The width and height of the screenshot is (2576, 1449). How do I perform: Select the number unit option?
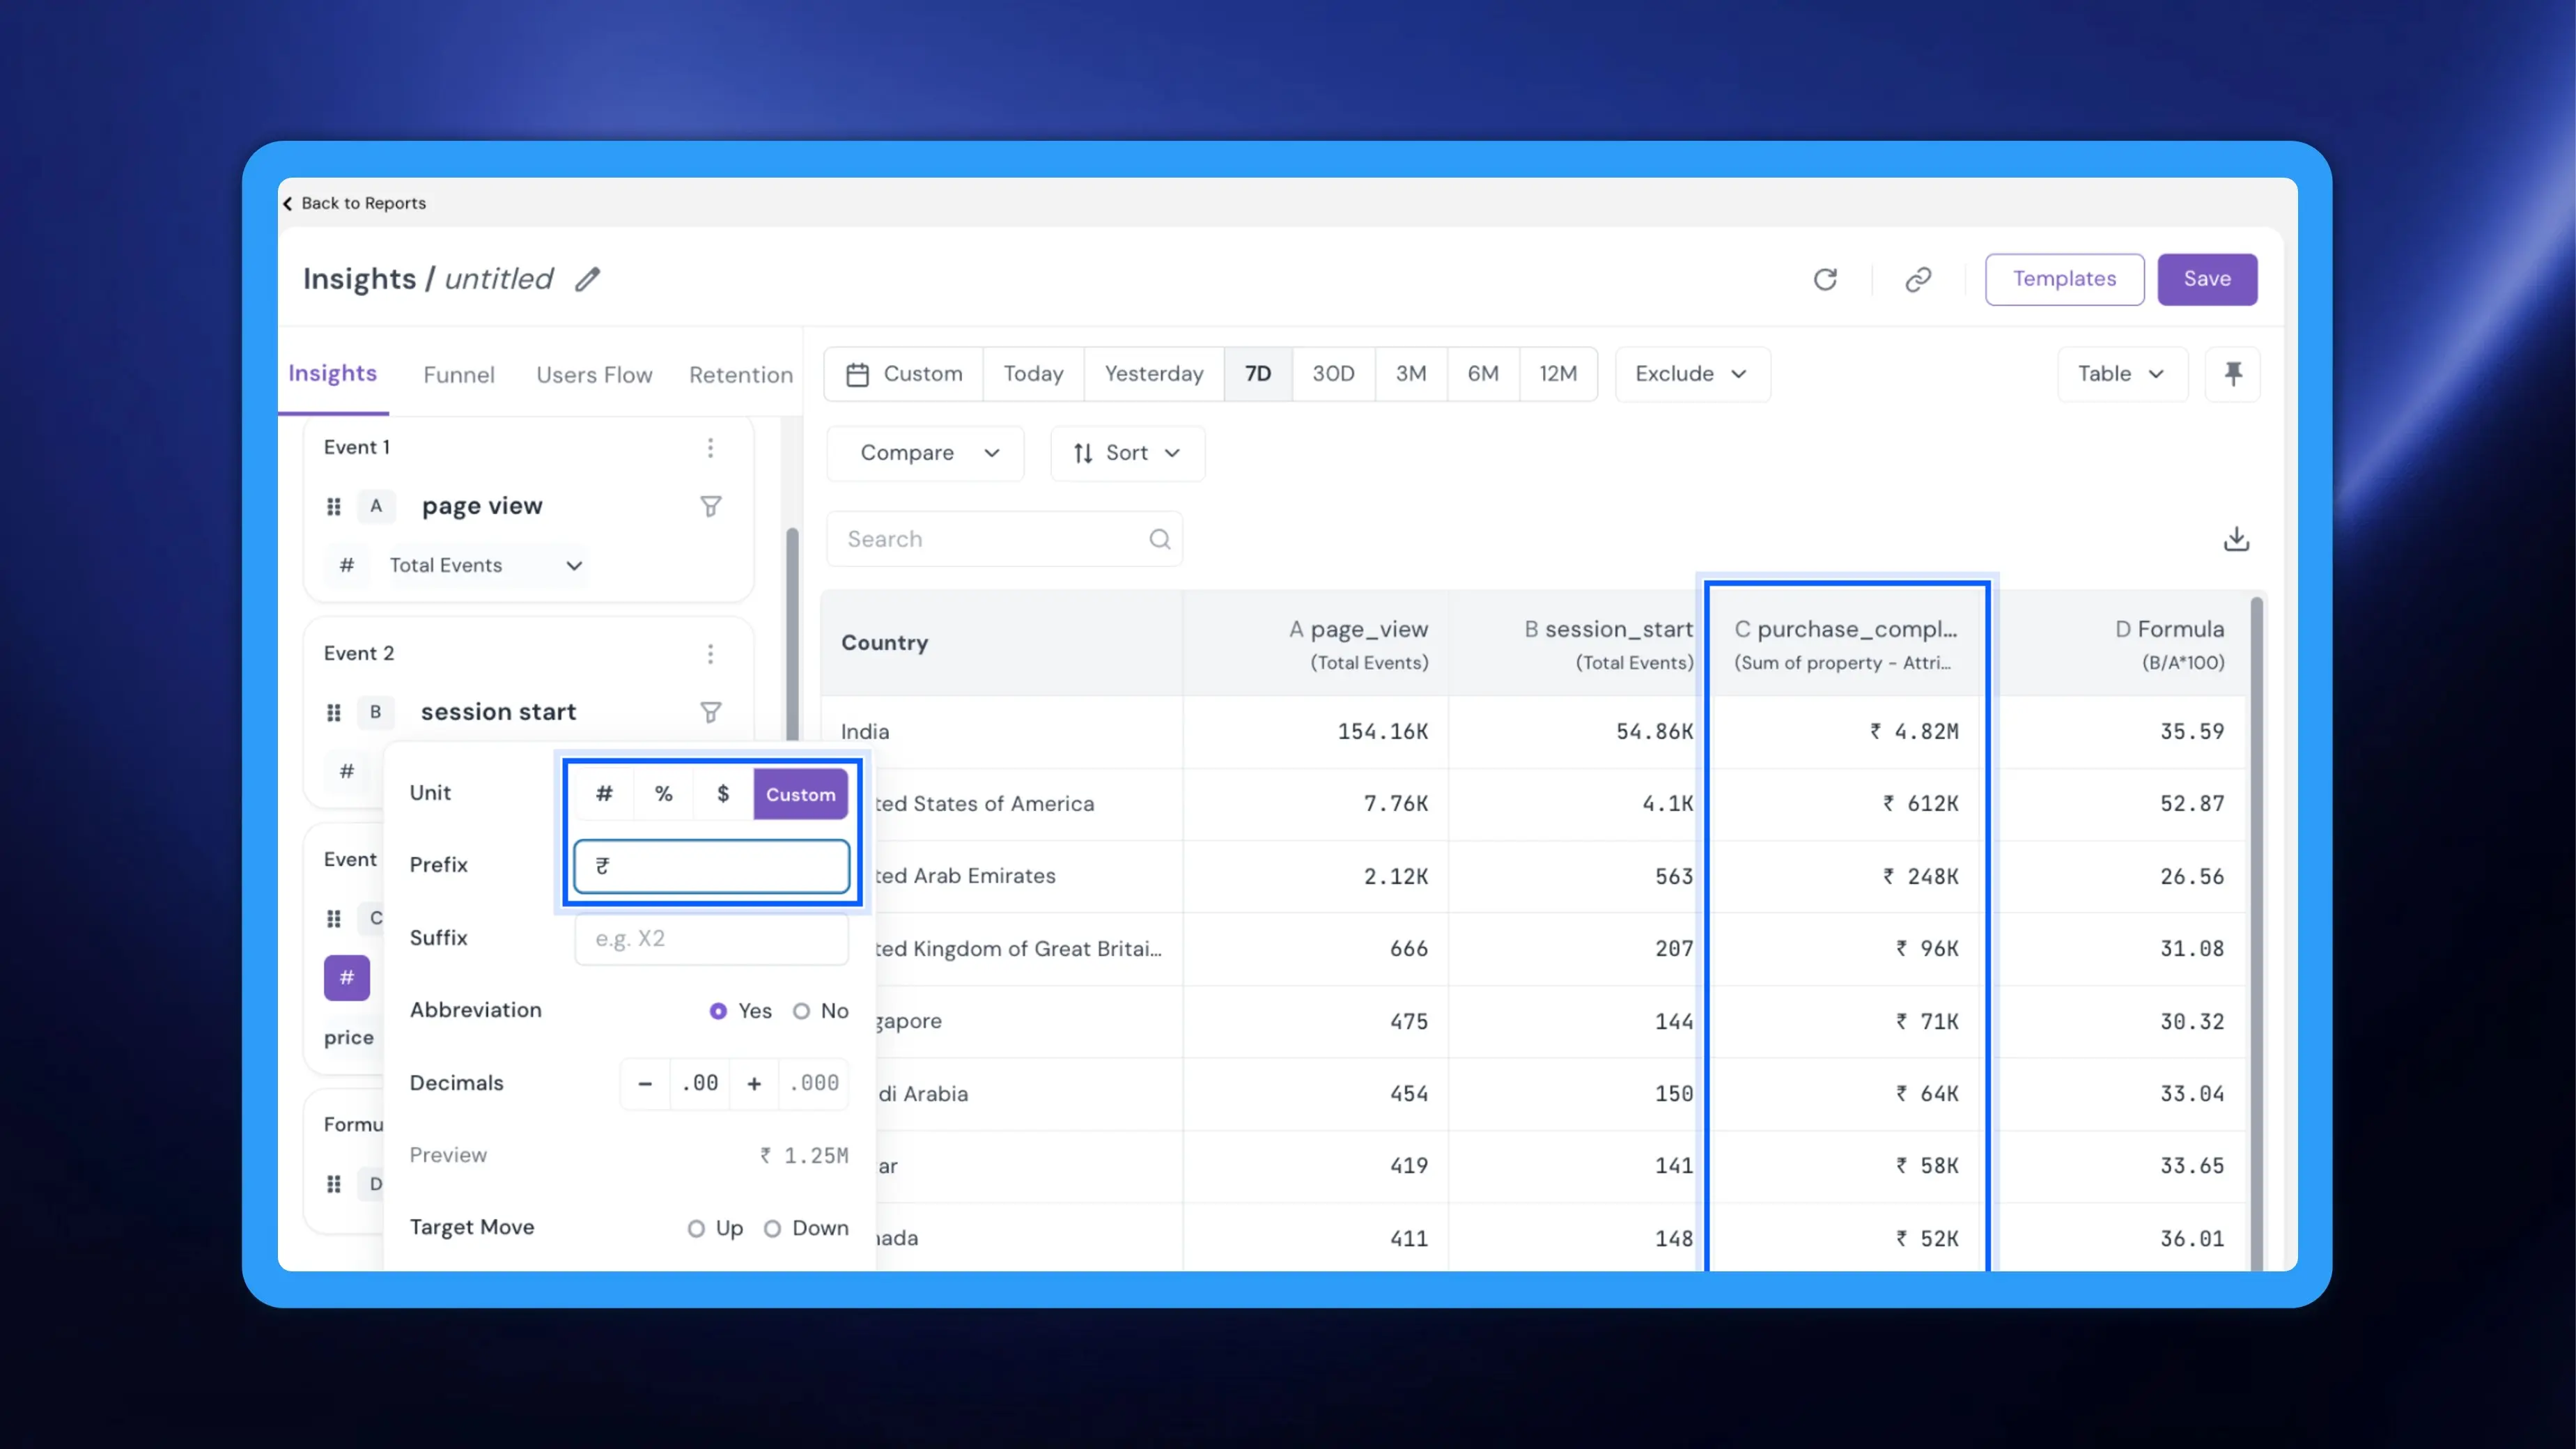click(x=604, y=794)
